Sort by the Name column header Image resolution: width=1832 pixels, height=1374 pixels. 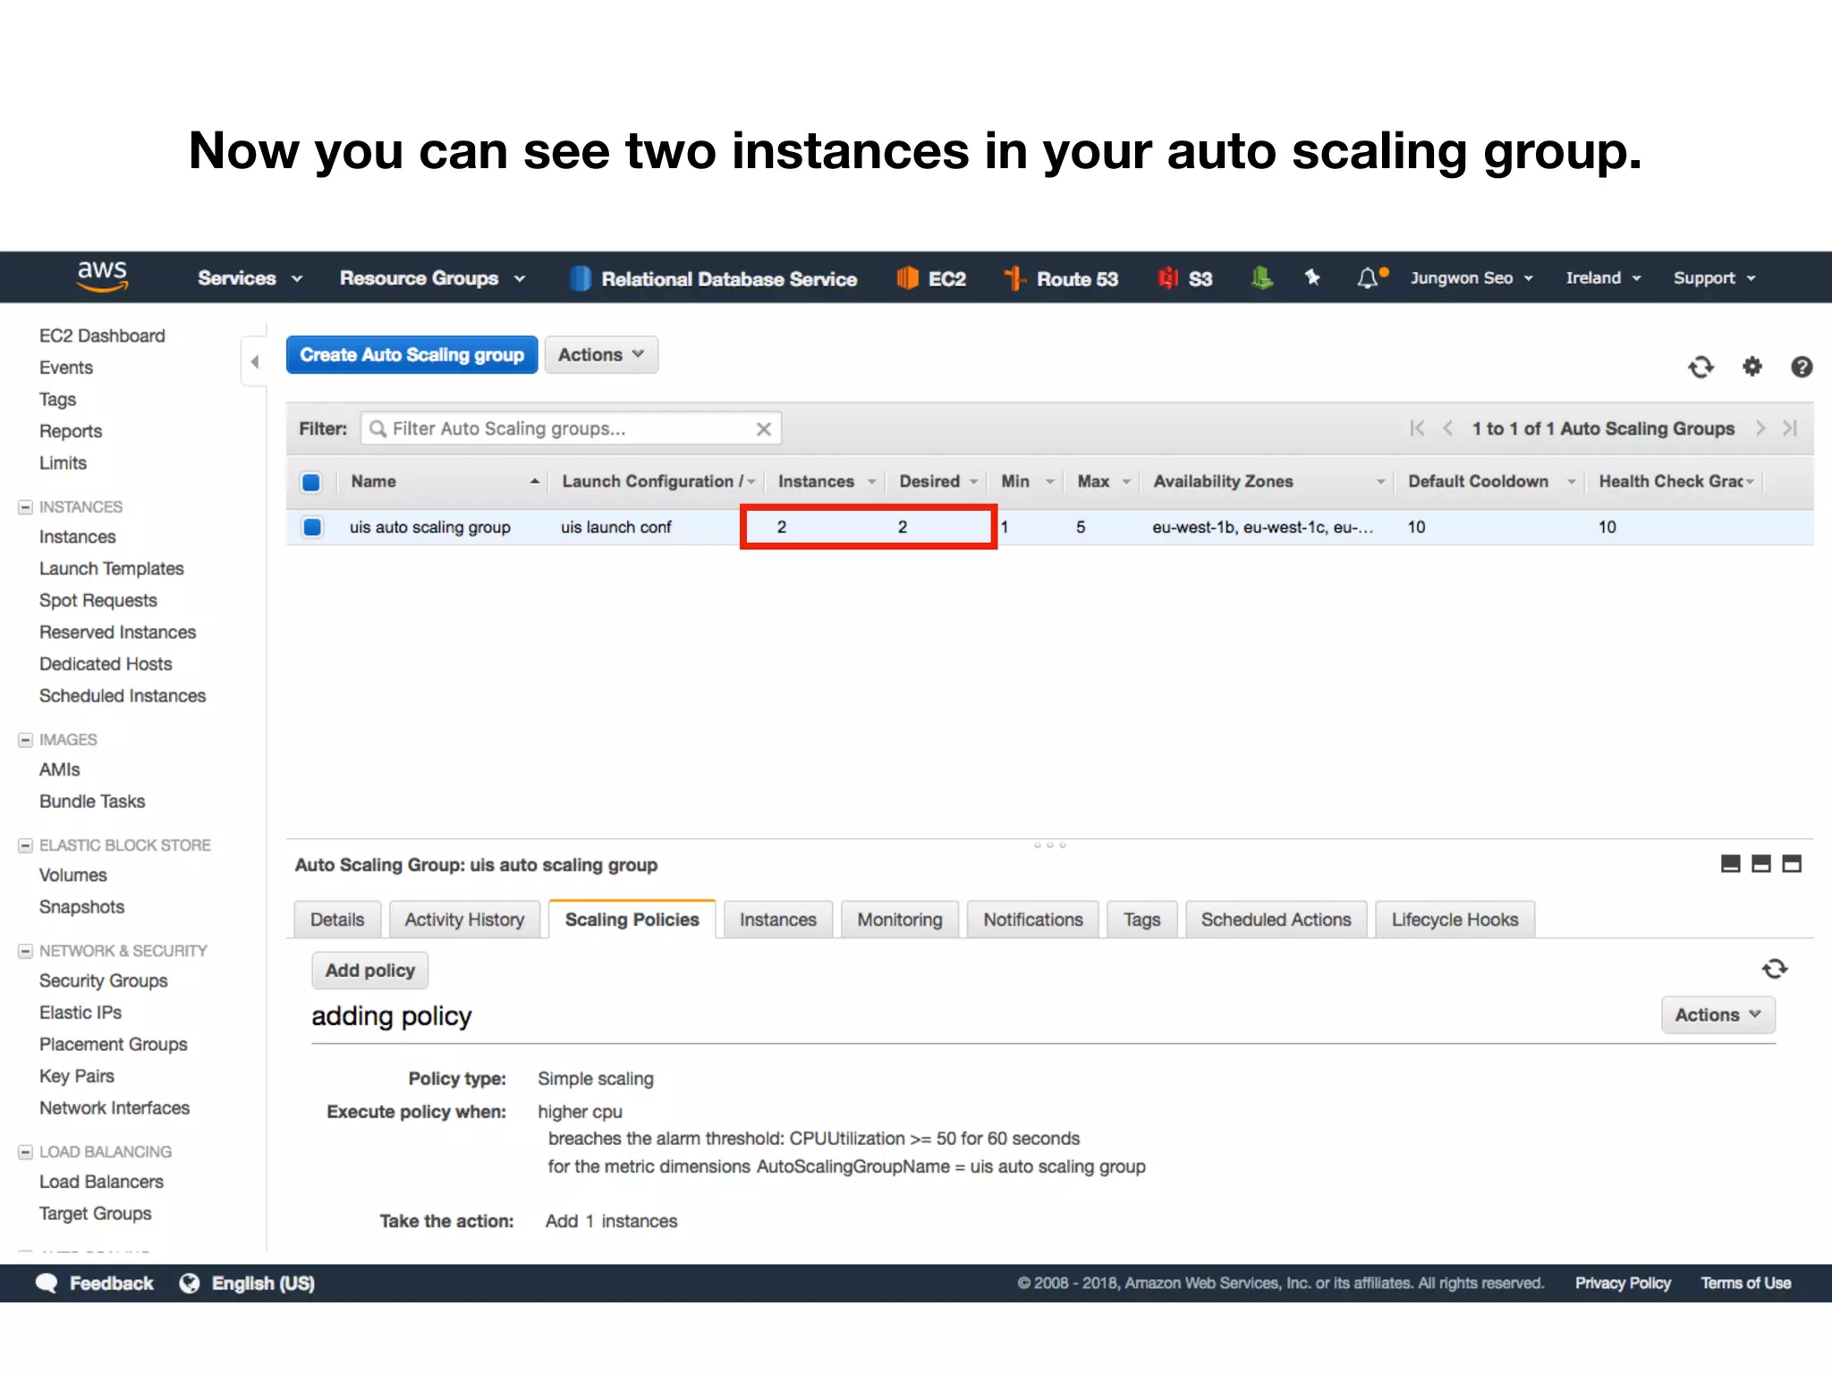(444, 481)
